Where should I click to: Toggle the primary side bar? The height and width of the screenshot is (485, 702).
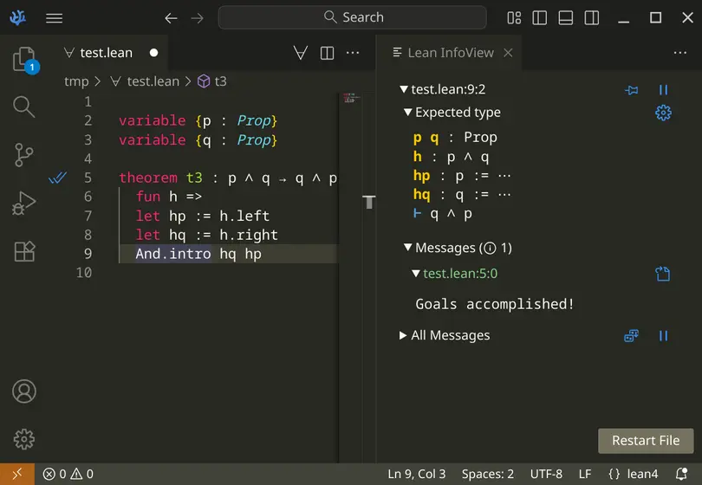539,18
